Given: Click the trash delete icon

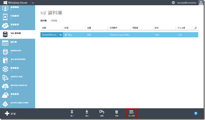Looking at the screenshot, I should coord(116,112).
